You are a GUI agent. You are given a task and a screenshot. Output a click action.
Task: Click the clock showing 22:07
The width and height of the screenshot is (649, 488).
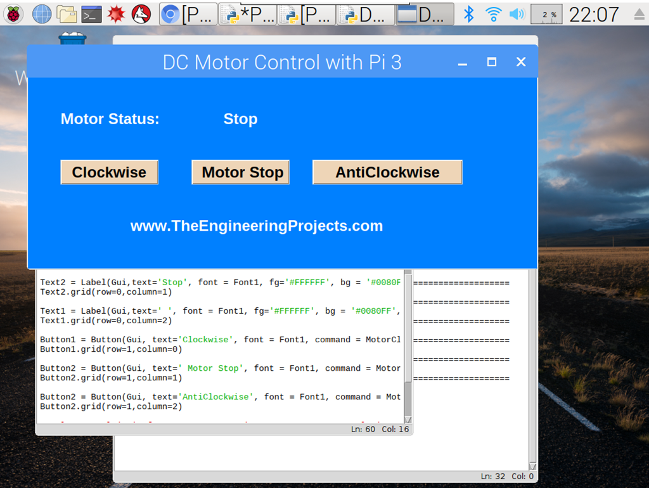click(594, 14)
